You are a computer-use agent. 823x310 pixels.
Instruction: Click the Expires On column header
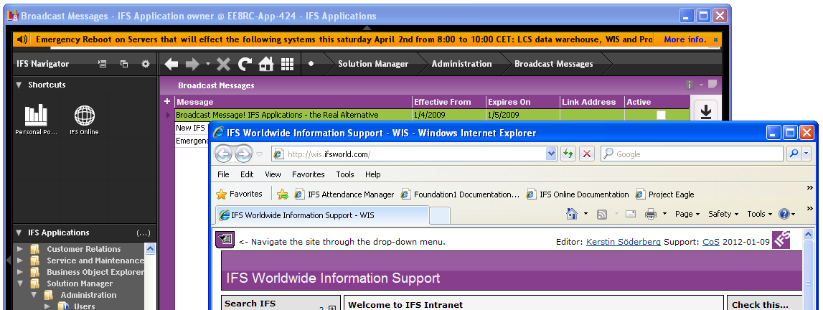522,103
